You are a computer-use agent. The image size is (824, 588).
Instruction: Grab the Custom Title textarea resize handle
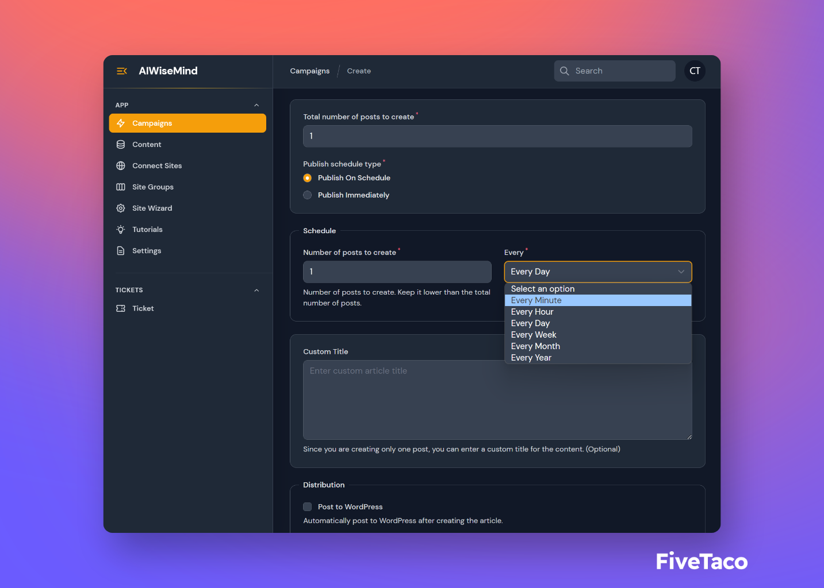click(689, 436)
